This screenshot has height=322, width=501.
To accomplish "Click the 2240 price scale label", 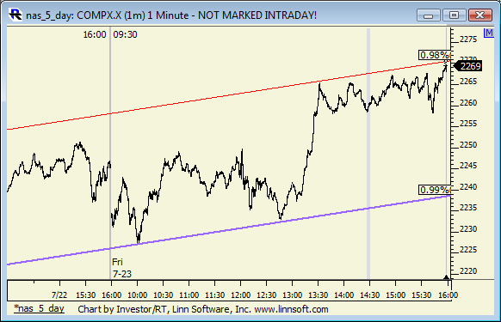I will (x=468, y=187).
